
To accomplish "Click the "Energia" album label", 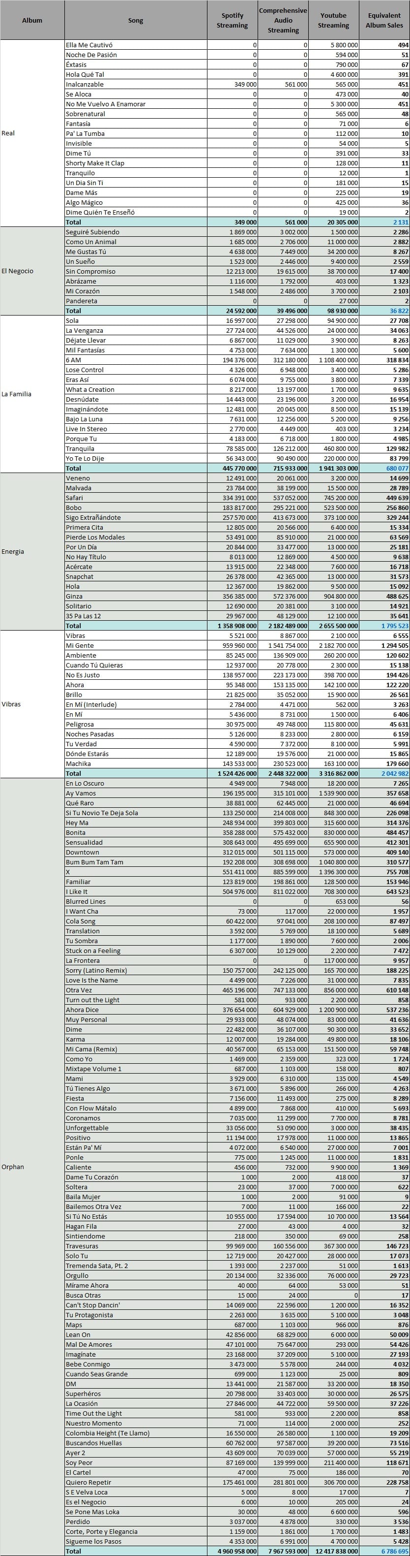I will (x=13, y=551).
